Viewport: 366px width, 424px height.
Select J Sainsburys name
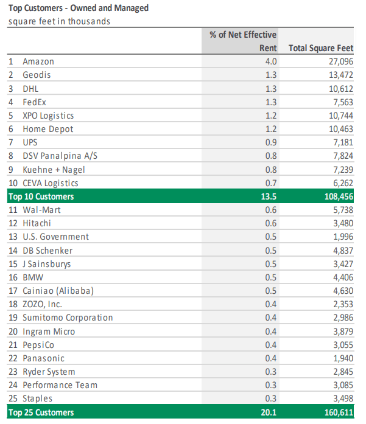pos(47,264)
